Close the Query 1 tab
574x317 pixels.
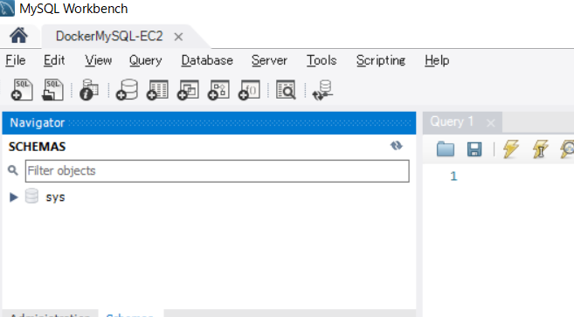pos(490,123)
